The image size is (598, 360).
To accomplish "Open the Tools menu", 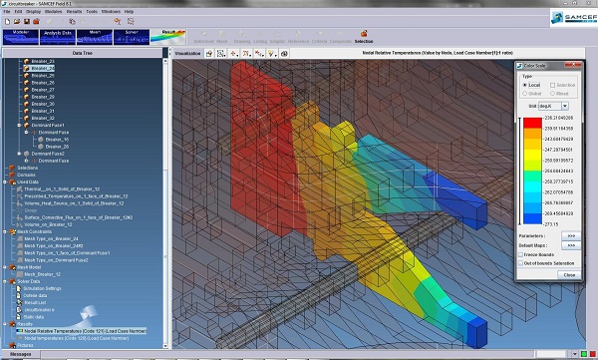I will point(92,11).
